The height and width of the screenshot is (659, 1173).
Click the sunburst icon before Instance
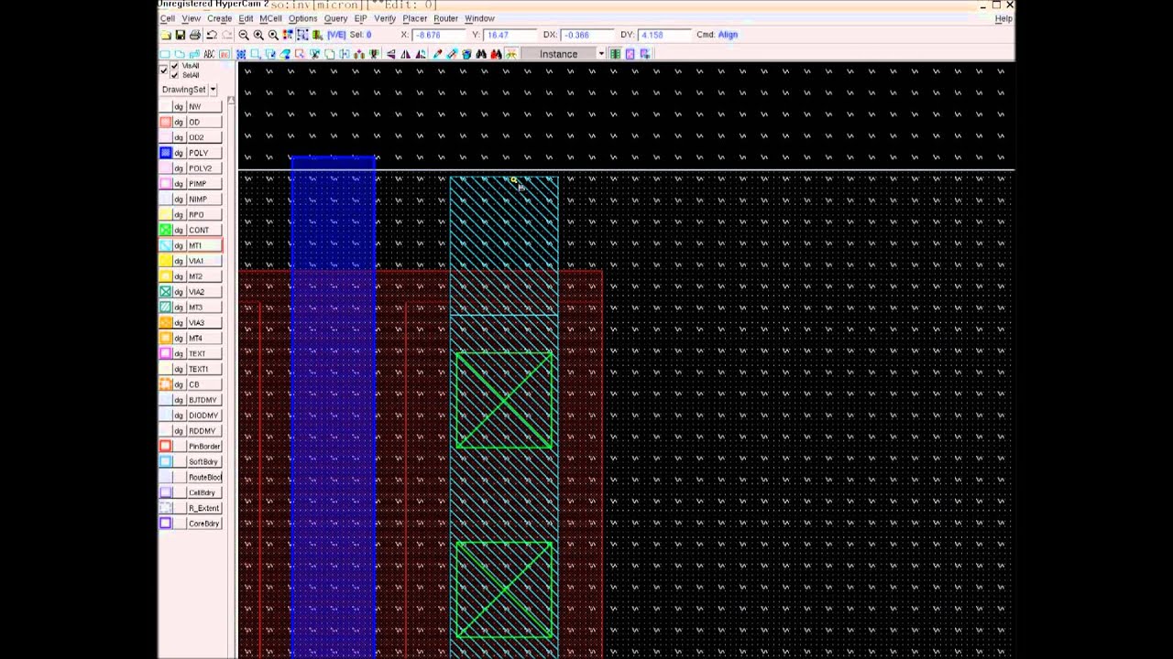click(511, 54)
